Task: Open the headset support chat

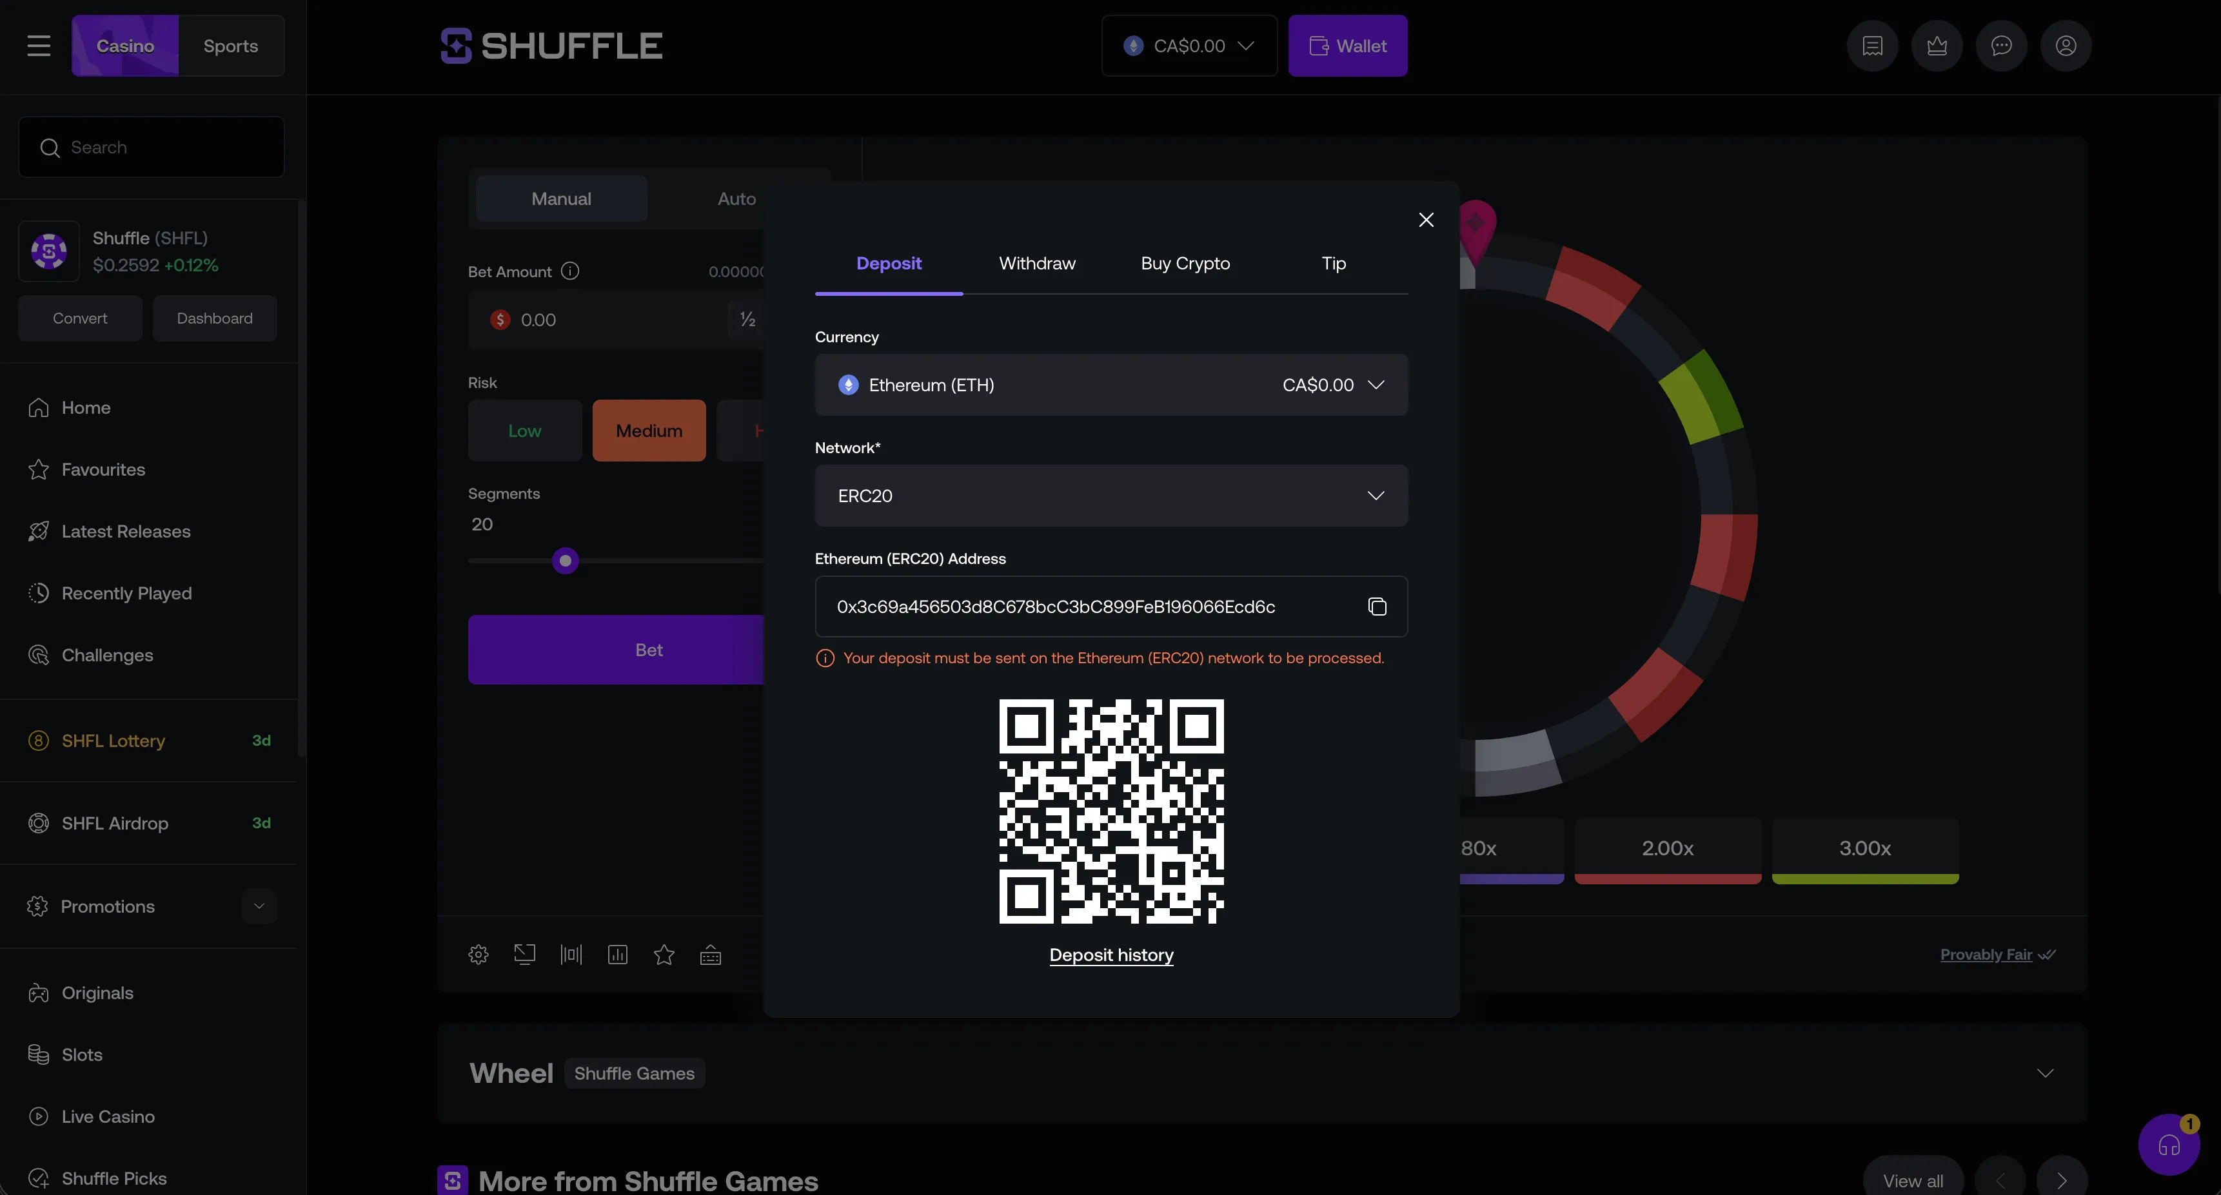Action: tap(2168, 1145)
